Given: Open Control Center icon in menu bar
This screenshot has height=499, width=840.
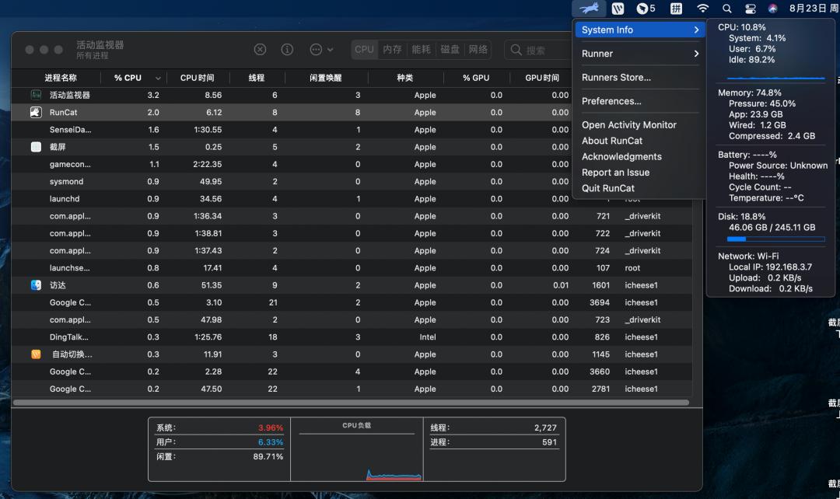Looking at the screenshot, I should 751,9.
